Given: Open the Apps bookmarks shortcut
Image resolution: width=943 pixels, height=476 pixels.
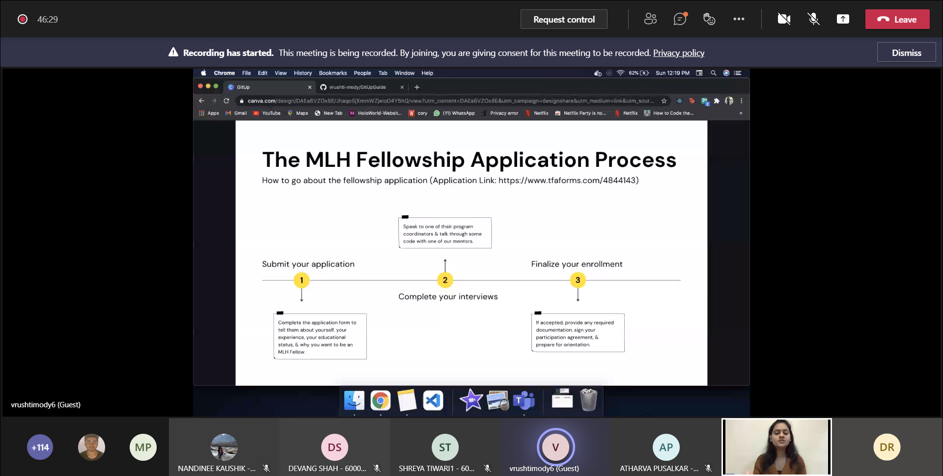Looking at the screenshot, I should click(x=209, y=113).
